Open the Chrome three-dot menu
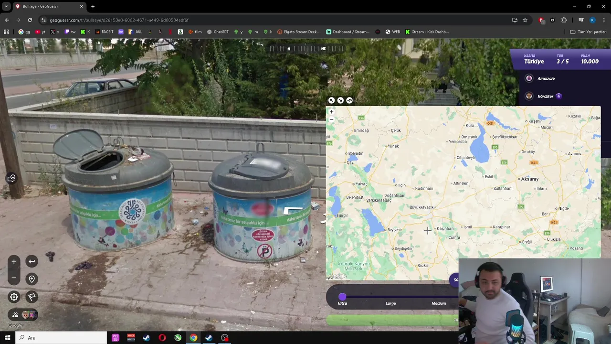Image resolution: width=611 pixels, height=344 pixels. pos(604,20)
